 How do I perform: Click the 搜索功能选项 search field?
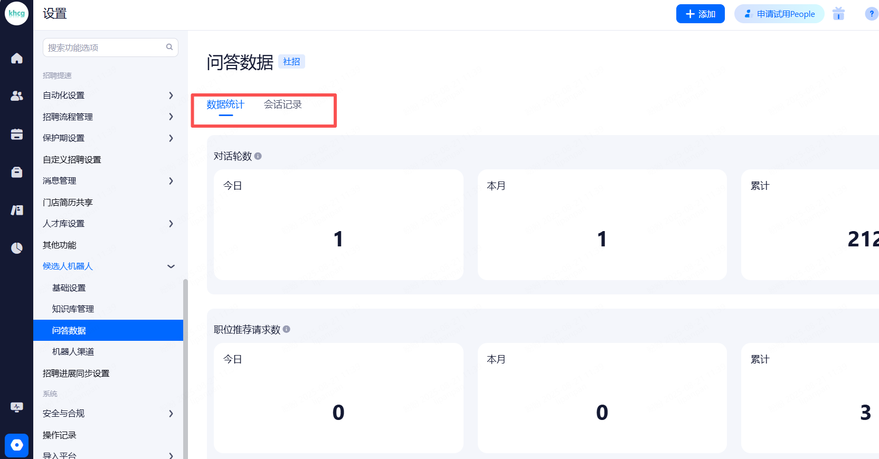click(106, 47)
